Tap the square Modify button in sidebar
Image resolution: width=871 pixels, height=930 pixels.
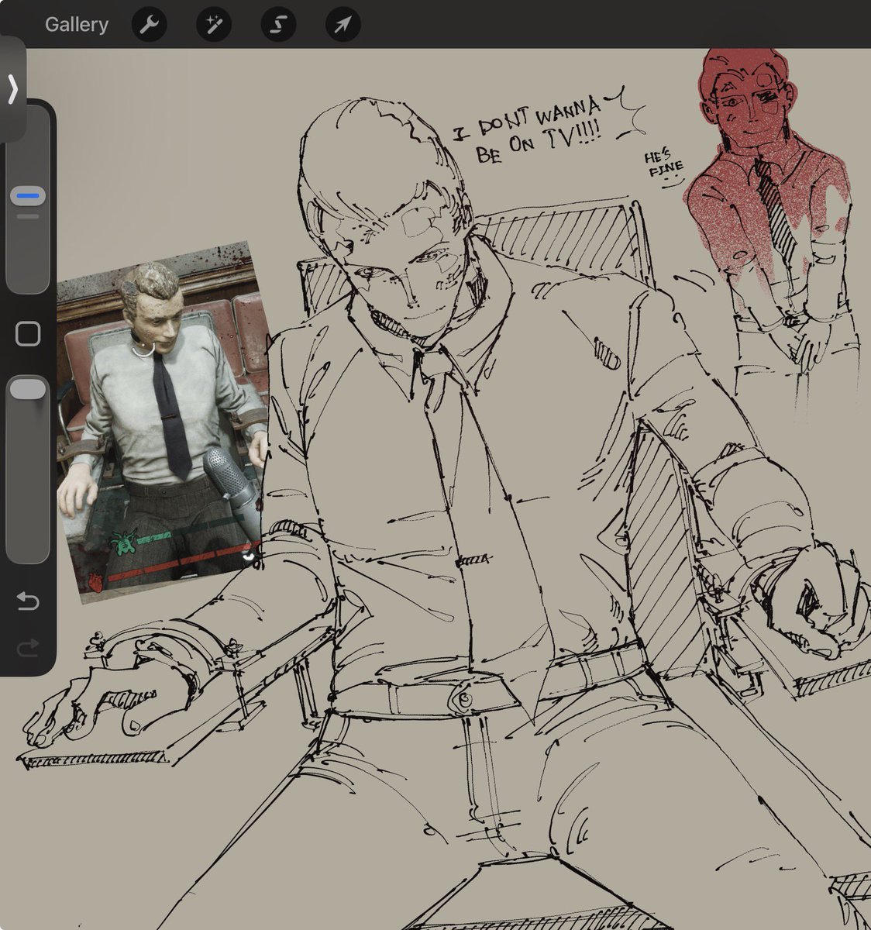[x=28, y=334]
